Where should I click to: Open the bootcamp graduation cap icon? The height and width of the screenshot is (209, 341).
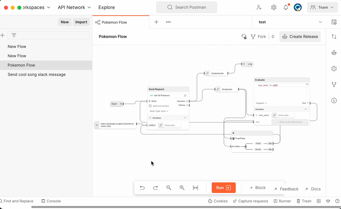coord(328,201)
